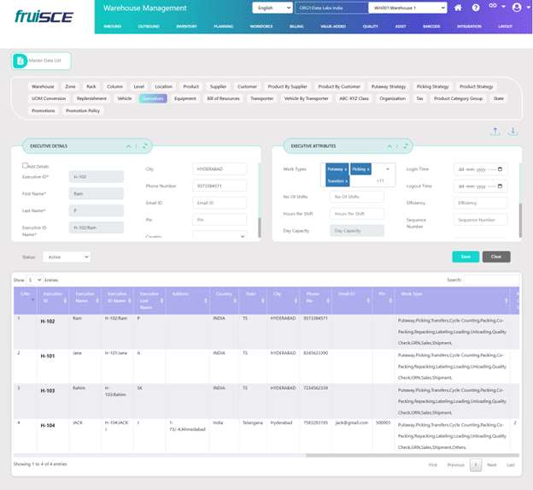533x490 pixels.
Task: Switch to the Equipment tab
Action: [184, 98]
